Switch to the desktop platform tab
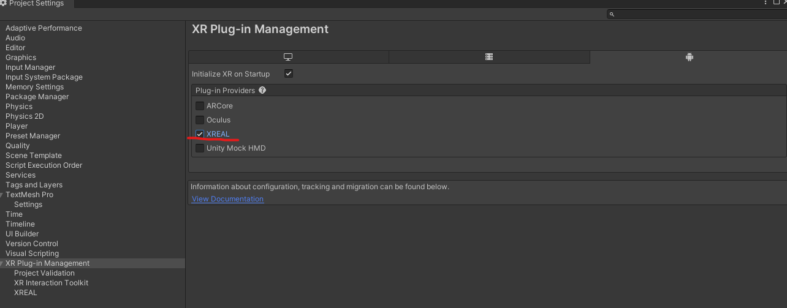The height and width of the screenshot is (308, 787). (x=288, y=57)
